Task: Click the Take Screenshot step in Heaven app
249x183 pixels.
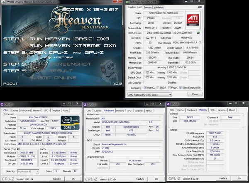Action: [60, 64]
